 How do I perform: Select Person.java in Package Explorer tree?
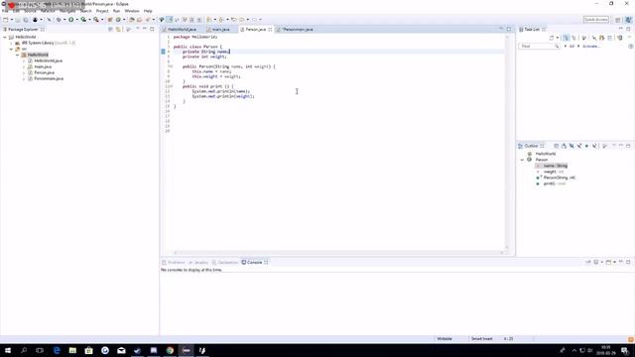click(x=44, y=72)
